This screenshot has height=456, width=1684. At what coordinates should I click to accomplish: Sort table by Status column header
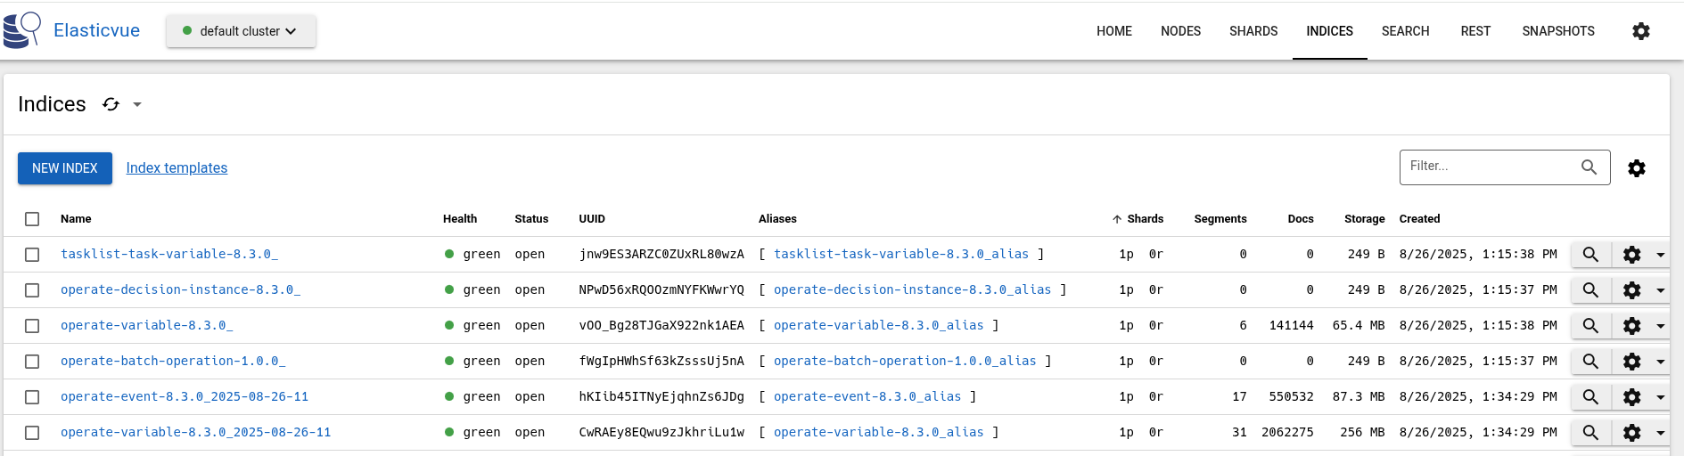tap(531, 219)
